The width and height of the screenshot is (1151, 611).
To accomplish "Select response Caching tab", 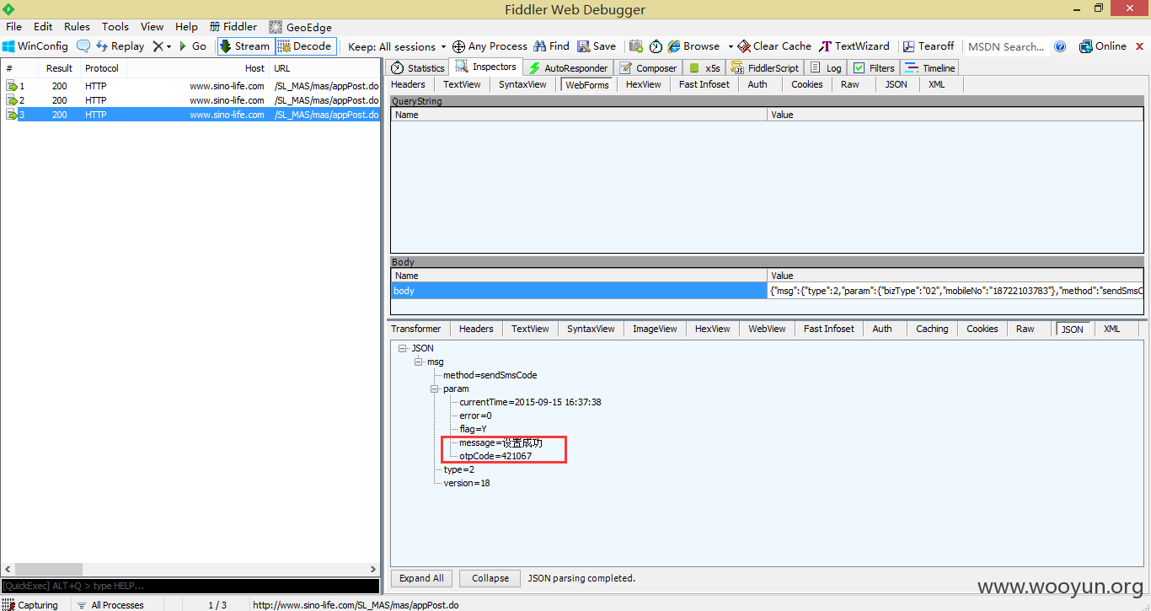I will click(x=932, y=329).
